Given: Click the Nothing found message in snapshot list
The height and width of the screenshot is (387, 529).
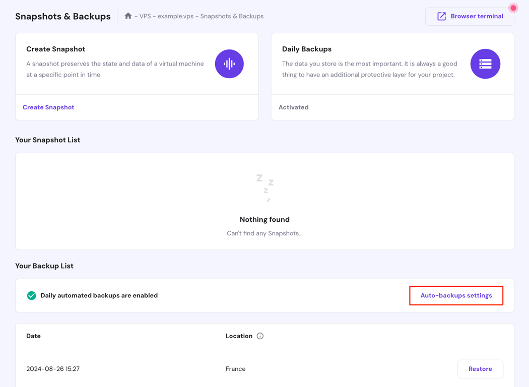Looking at the screenshot, I should click(264, 219).
